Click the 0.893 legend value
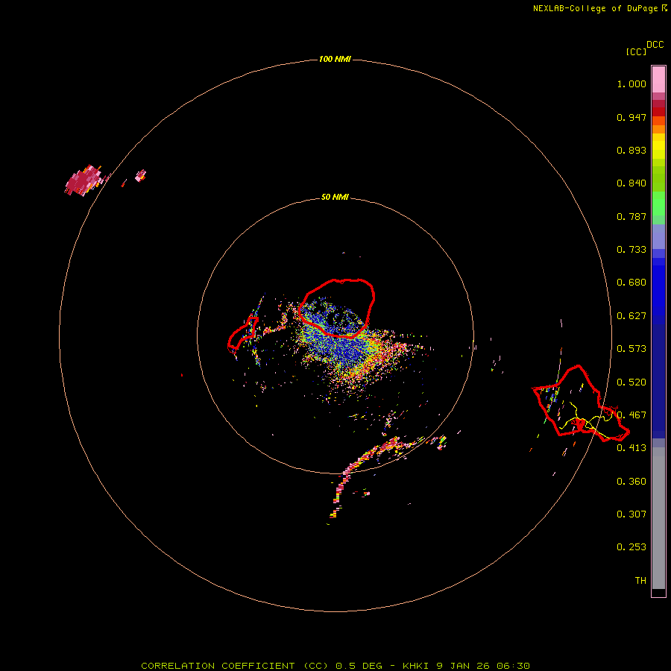 click(631, 150)
